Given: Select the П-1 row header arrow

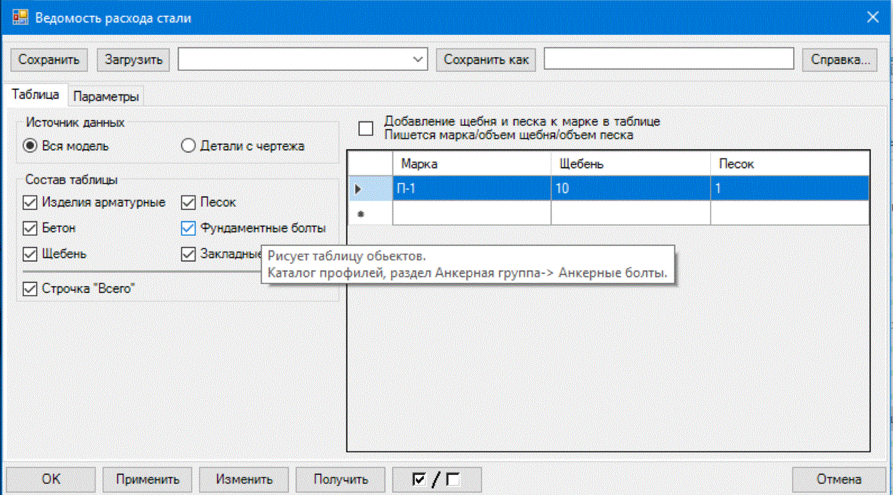Looking at the screenshot, I should (358, 189).
